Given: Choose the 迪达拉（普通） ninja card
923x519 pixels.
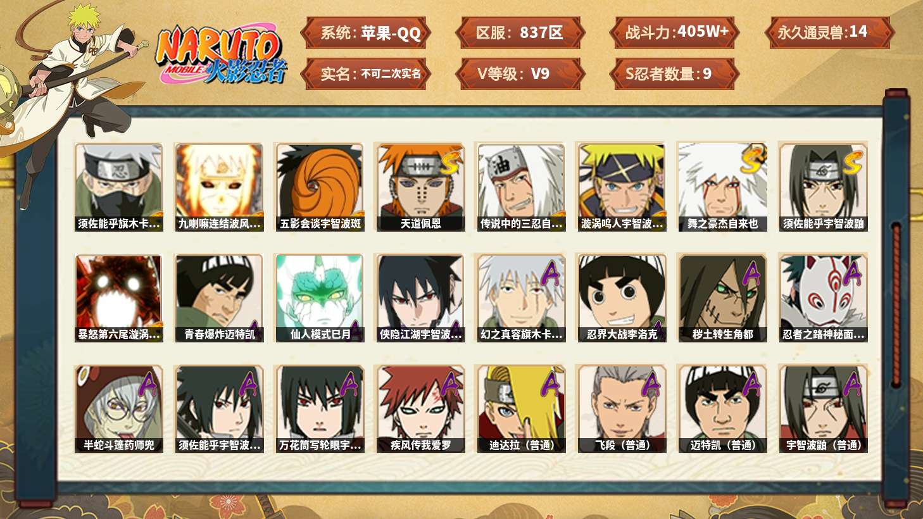Looking at the screenshot, I should [521, 409].
